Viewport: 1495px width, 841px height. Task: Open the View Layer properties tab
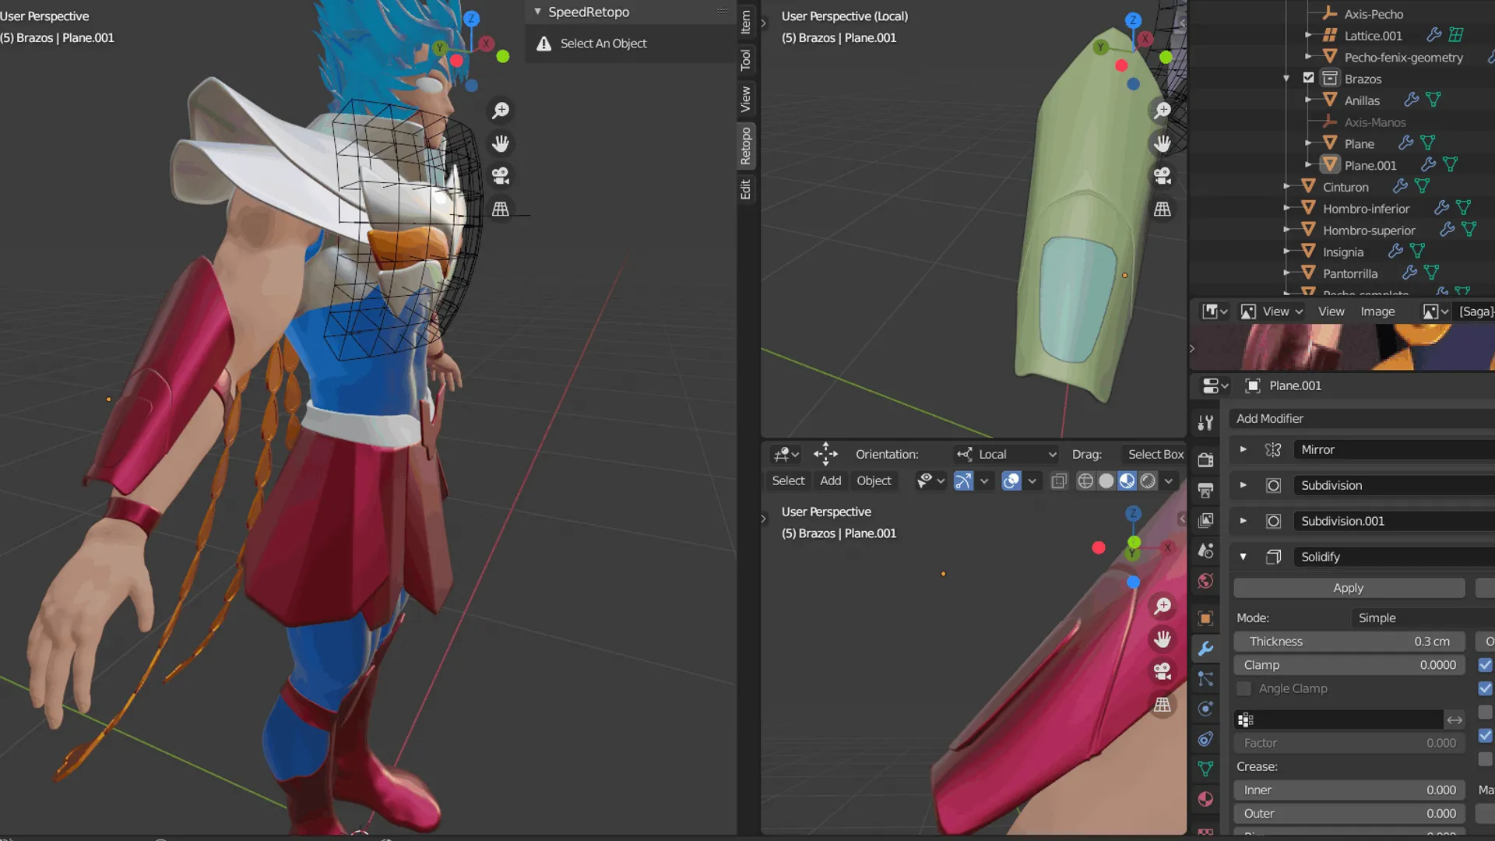[1205, 520]
